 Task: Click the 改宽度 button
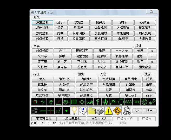click(x=79, y=22)
